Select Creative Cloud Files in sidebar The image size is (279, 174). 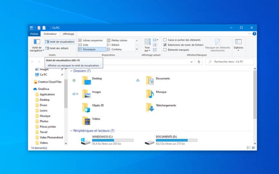coord(50,82)
